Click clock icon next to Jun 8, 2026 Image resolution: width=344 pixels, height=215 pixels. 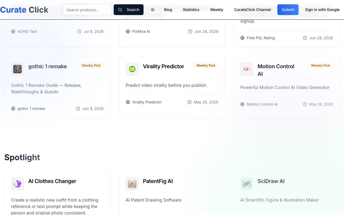click(78, 109)
